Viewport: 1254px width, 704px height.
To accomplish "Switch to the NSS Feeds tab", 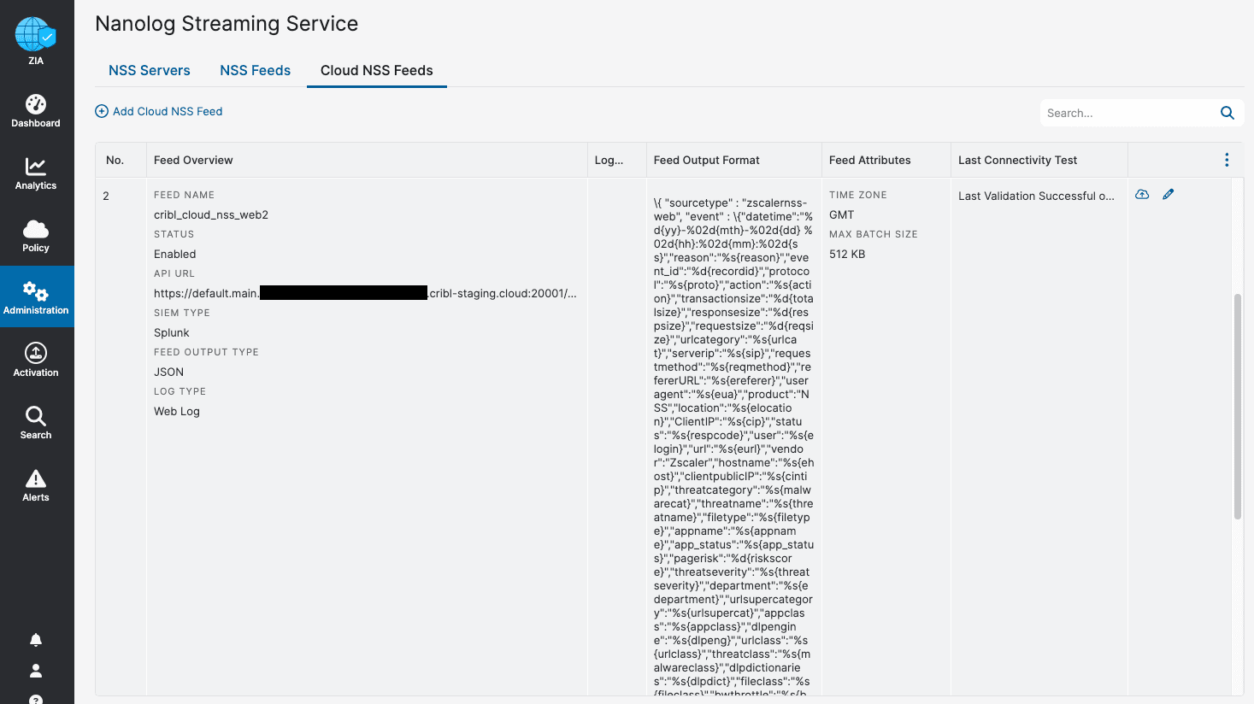I will (x=255, y=70).
